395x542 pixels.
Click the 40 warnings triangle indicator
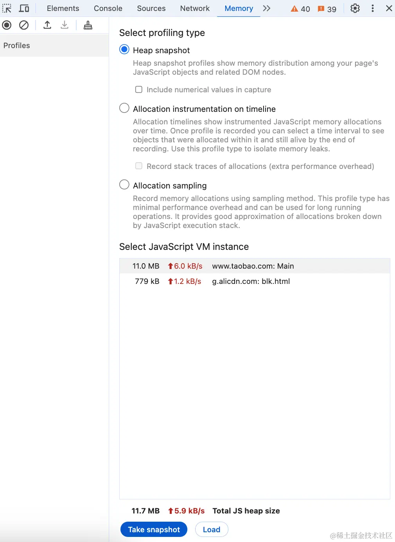point(300,9)
